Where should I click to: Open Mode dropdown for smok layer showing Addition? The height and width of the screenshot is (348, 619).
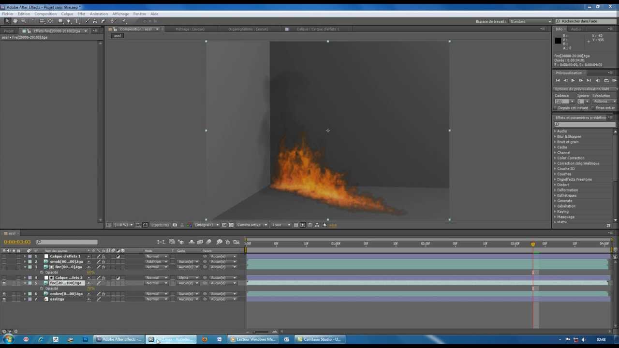[157, 261]
